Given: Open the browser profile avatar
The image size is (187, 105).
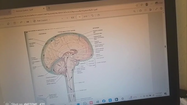Looking at the screenshot, I should 147,4.
